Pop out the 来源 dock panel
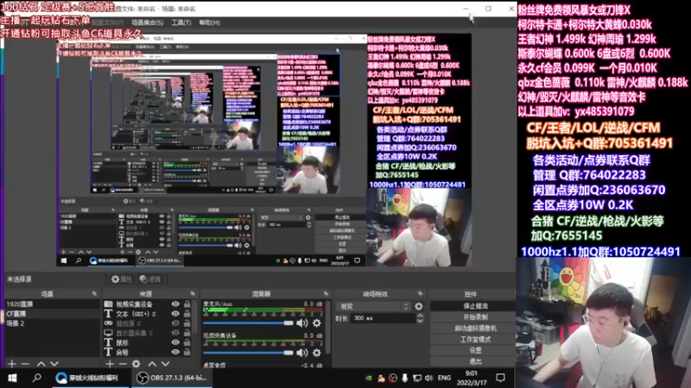691x388 pixels. (193, 294)
